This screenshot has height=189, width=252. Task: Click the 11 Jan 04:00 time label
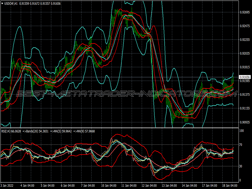[129, 185]
